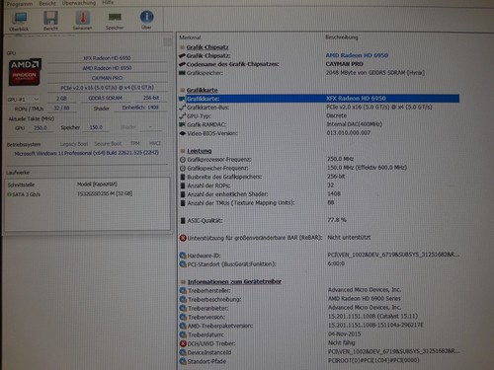Select the Anzahl der einheitlichen Shader row
494x370 pixels.
coord(319,194)
